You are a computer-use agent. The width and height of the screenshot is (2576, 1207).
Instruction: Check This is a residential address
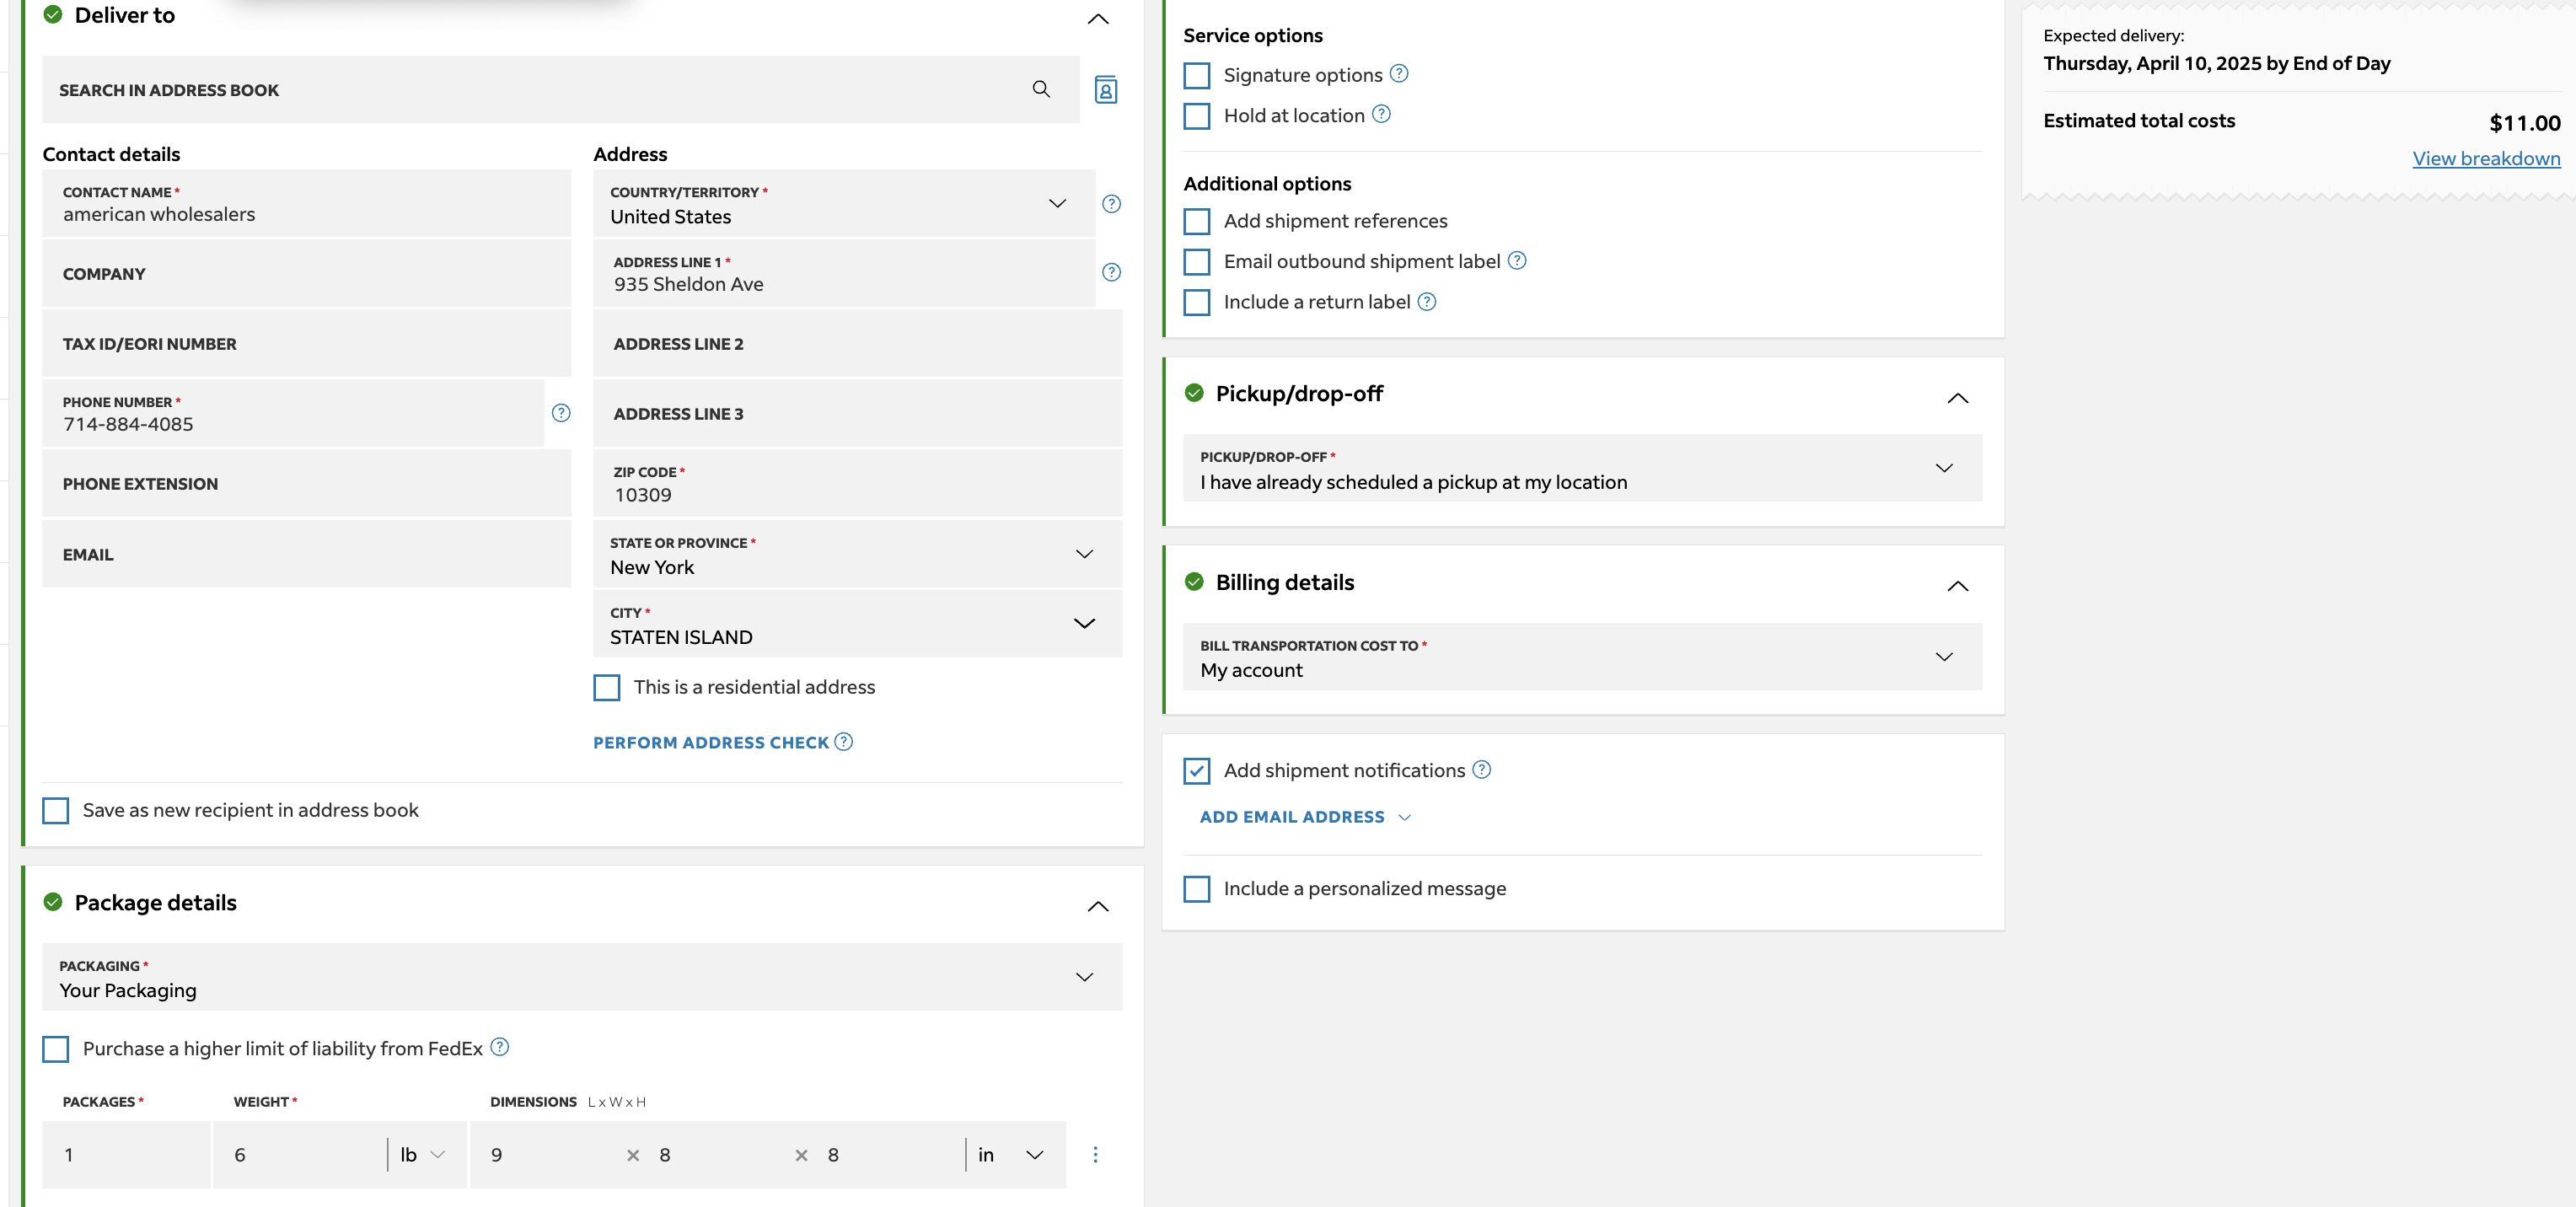point(607,688)
